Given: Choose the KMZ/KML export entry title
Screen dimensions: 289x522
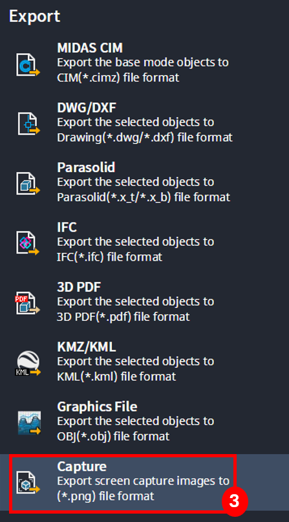Looking at the screenshot, I should click(x=87, y=347).
